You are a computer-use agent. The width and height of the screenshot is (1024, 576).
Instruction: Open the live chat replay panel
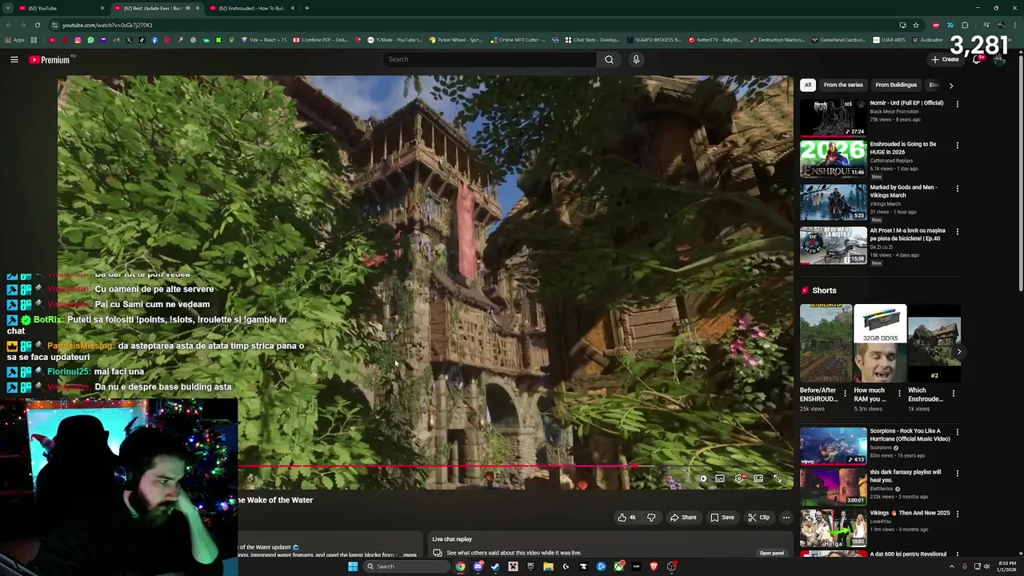coord(771,553)
